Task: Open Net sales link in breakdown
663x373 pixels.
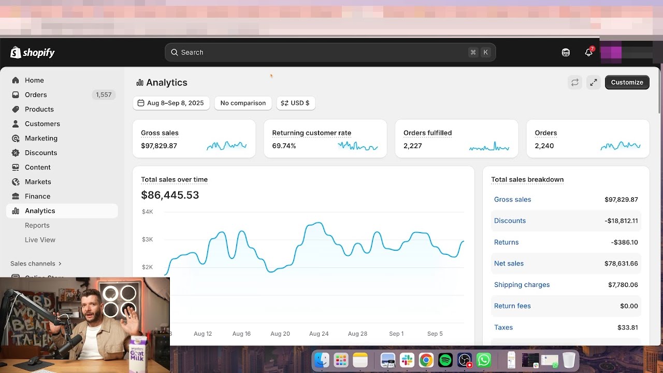Action: point(509,264)
